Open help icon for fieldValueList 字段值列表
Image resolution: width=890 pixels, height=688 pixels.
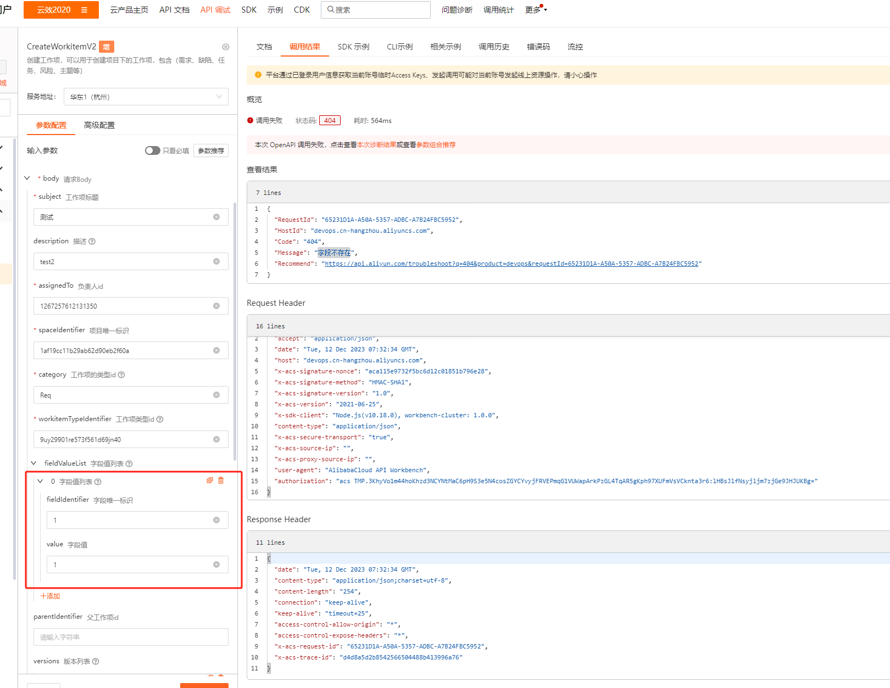(129, 463)
